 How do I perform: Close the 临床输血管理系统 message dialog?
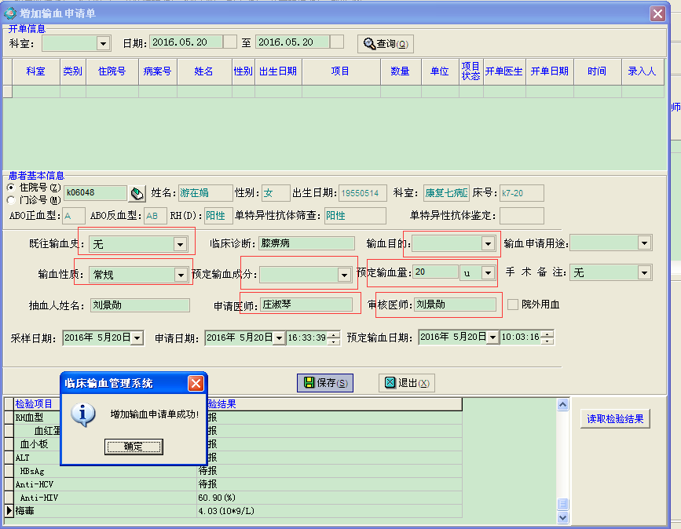click(x=196, y=383)
